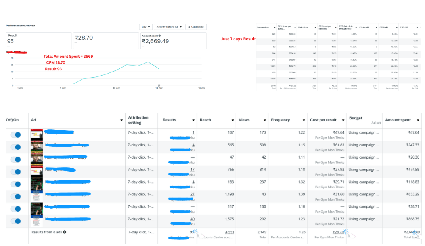The width and height of the screenshot is (425, 246).
Task: Click info icon next to Results from 8 ads
Action: point(64,232)
